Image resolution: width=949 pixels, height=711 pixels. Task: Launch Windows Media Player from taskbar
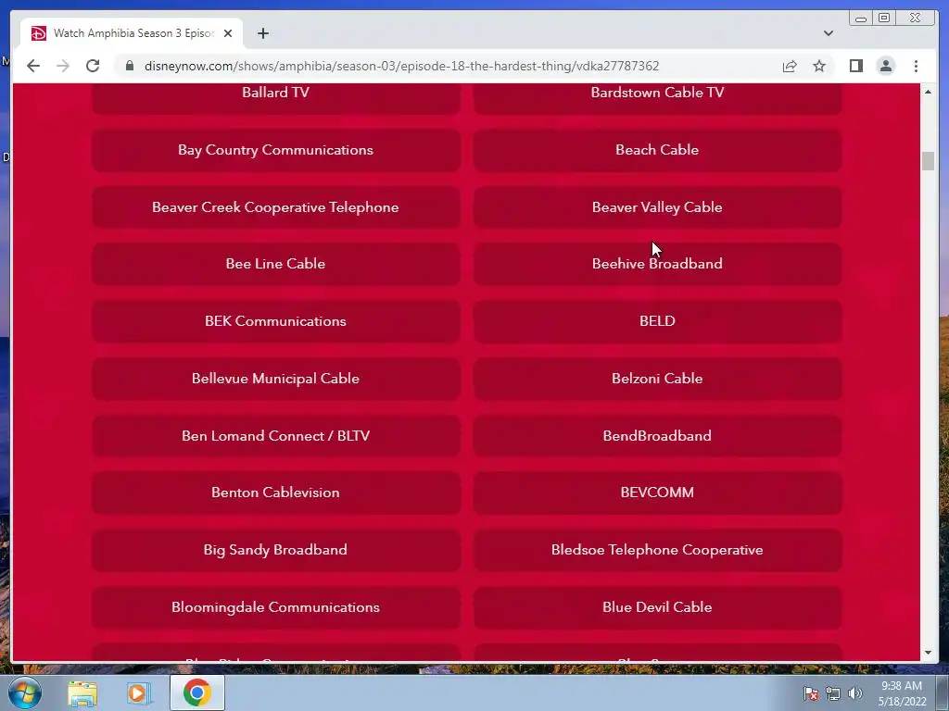click(x=137, y=693)
